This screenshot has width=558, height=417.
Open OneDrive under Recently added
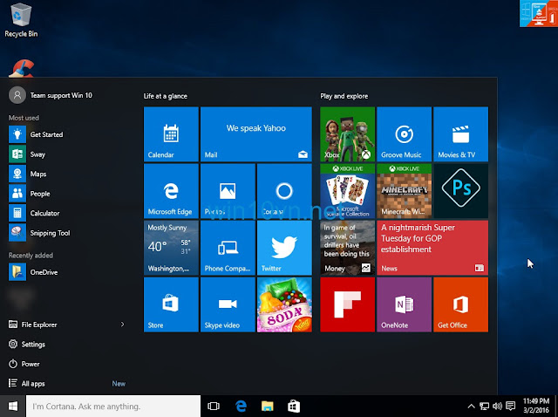(x=68, y=272)
